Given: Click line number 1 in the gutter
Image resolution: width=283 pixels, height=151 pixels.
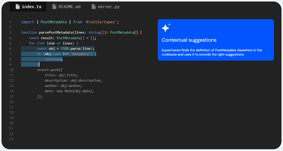Looking at the screenshot, I should click(x=10, y=22).
